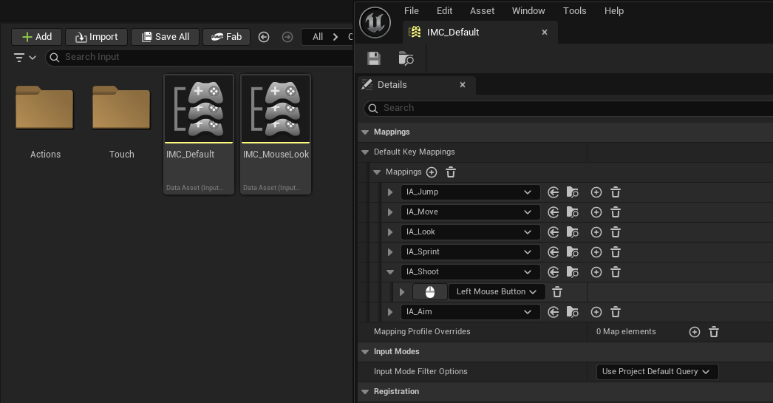The width and height of the screenshot is (773, 403).
Task: Delete all mappings with Mappings trash icon
Action: (451, 172)
